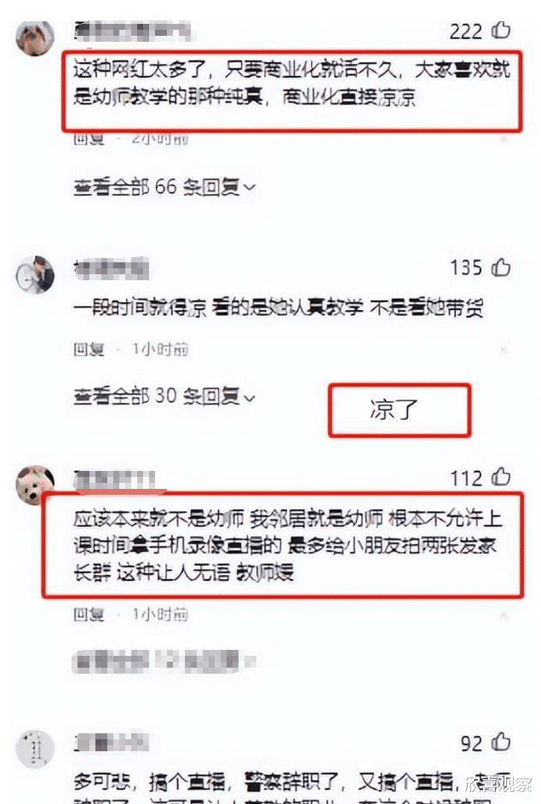Screen dimensions: 541x804
Task: Expand 查看全部 30 条回复 replies
Action: (164, 396)
